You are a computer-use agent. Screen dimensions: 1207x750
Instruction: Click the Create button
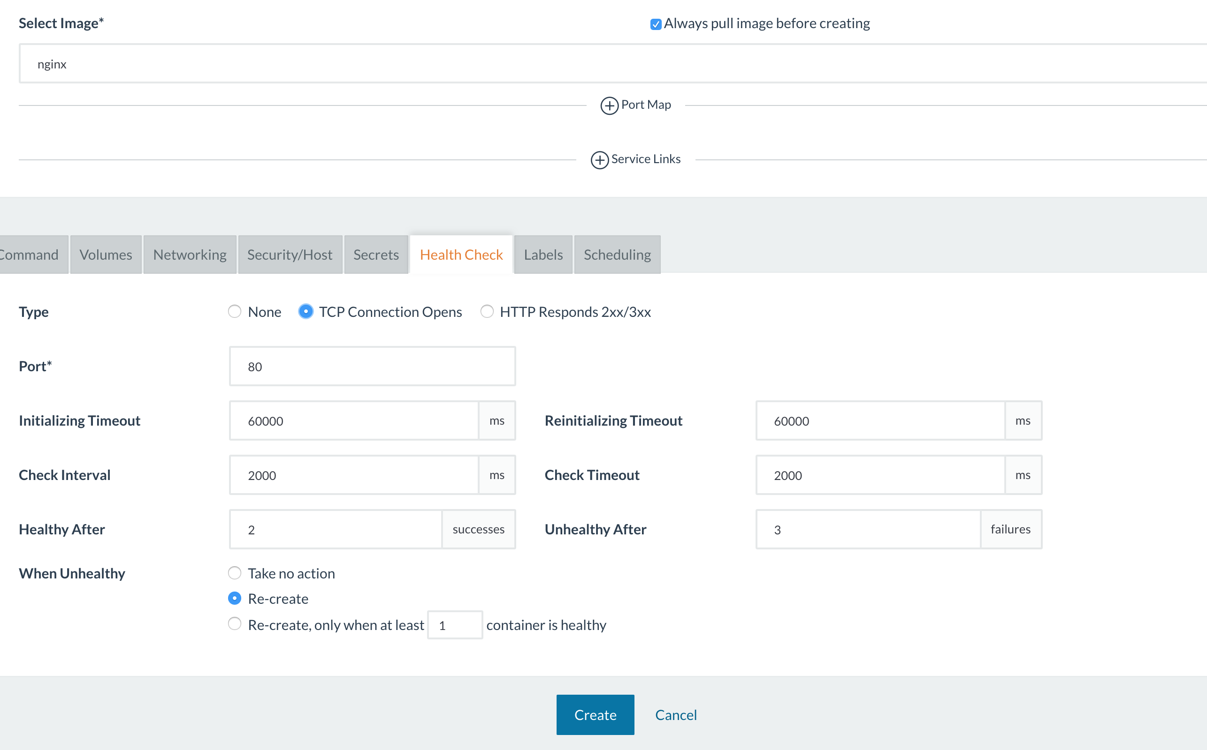(x=596, y=714)
